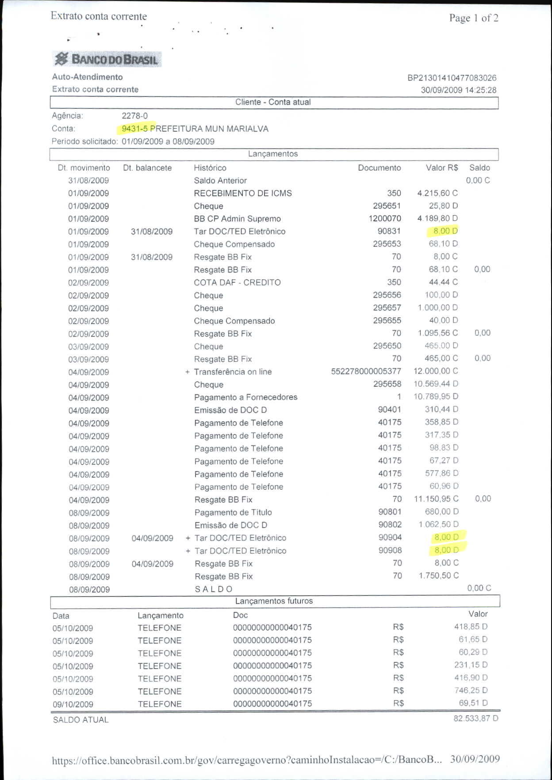Select the 'Pagamento de Título' entry
Image resolution: width=552 pixels, height=780 pixels.
pos(233,513)
